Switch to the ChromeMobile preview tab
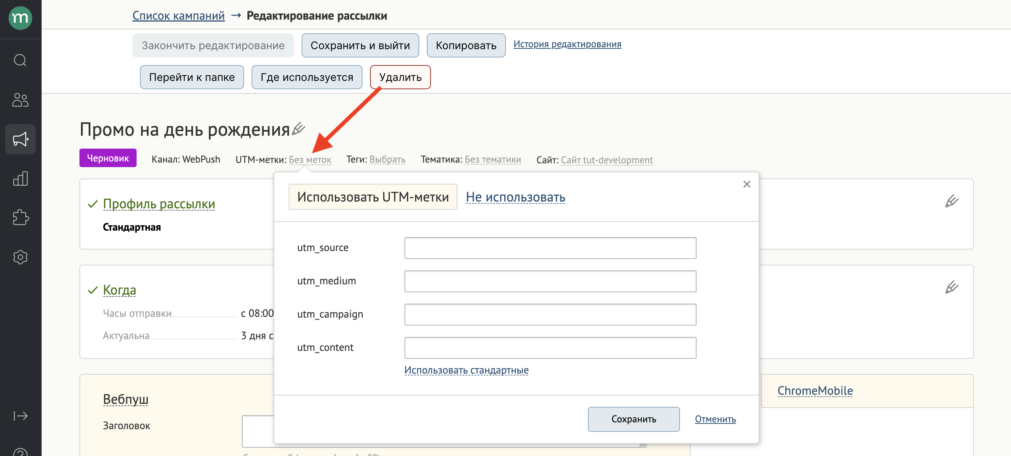The image size is (1011, 456). point(815,391)
